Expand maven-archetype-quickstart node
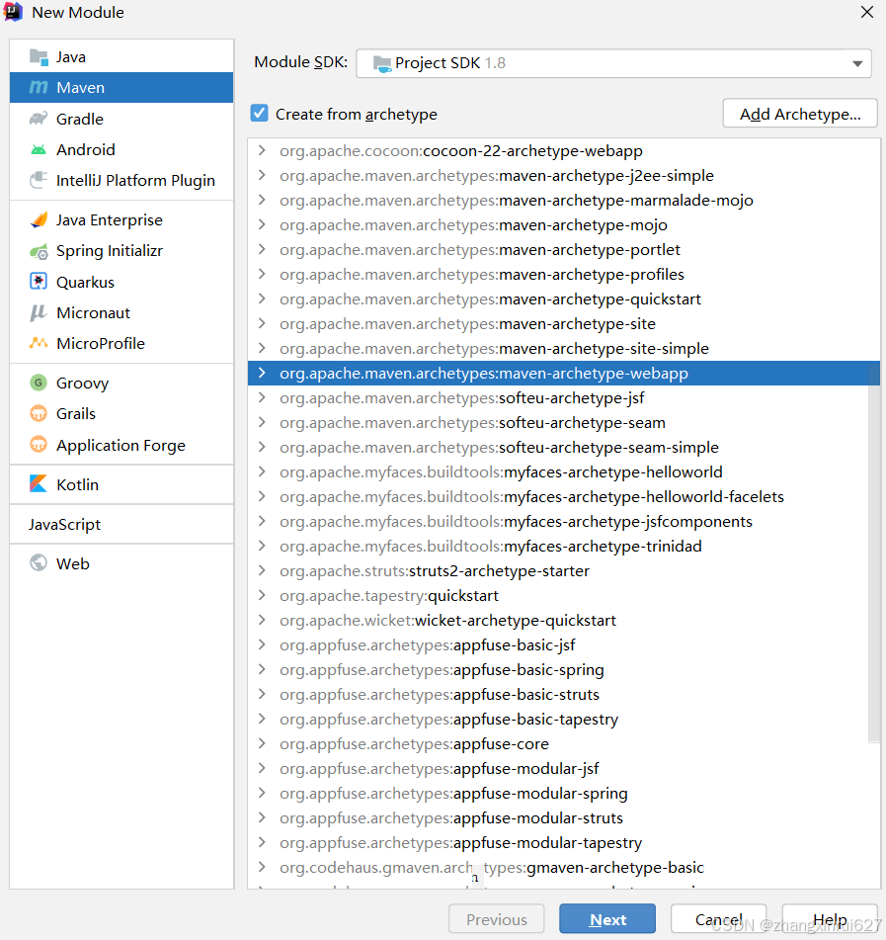 tap(262, 299)
